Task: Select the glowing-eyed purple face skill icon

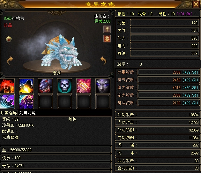Action: (x=103, y=86)
